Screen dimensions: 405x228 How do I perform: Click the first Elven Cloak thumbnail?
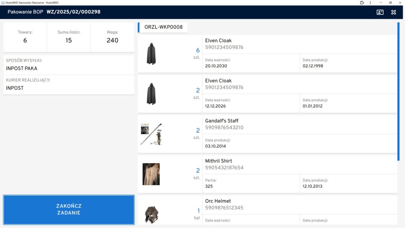[x=151, y=54]
